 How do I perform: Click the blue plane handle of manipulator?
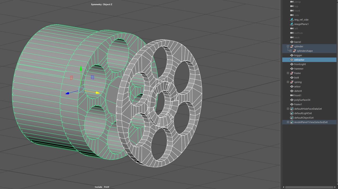click(x=92, y=77)
